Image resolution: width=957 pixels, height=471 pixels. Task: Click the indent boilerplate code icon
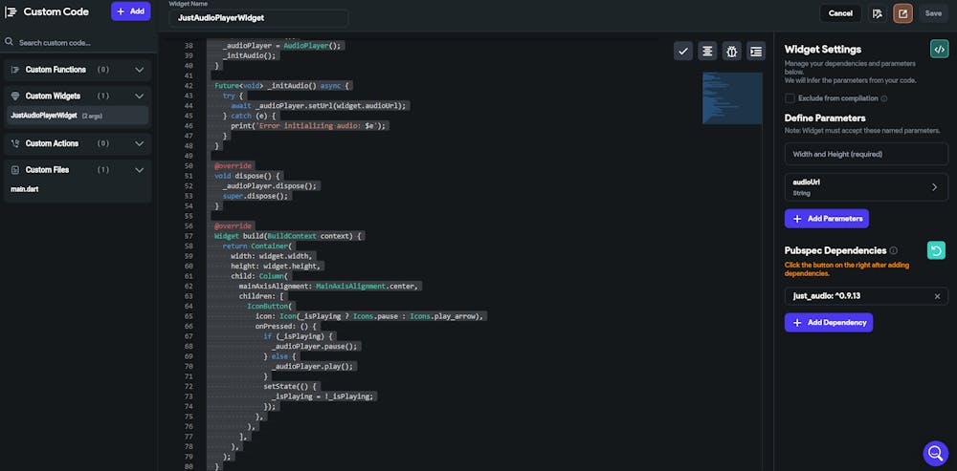click(x=756, y=52)
